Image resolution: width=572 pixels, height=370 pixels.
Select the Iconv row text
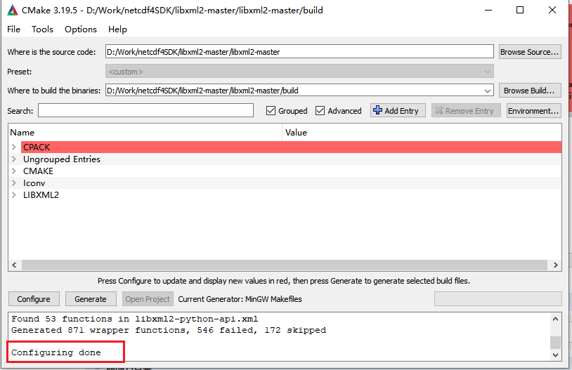pos(34,183)
